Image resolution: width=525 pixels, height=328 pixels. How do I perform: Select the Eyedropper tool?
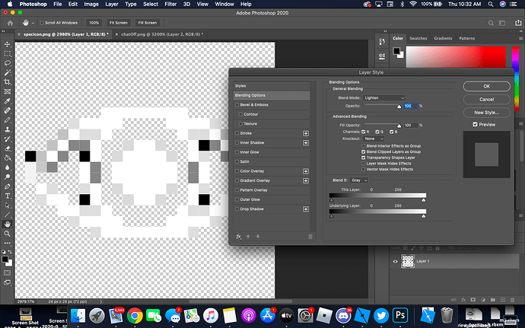tap(7, 101)
